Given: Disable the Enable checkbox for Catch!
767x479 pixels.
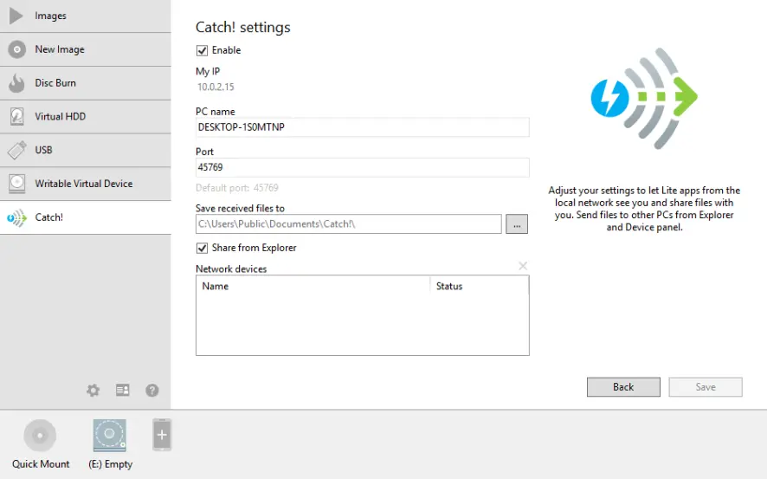Looking at the screenshot, I should 203,50.
